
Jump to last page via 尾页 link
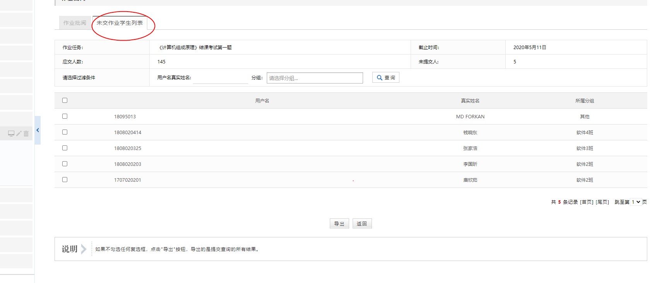pyautogui.click(x=602, y=202)
